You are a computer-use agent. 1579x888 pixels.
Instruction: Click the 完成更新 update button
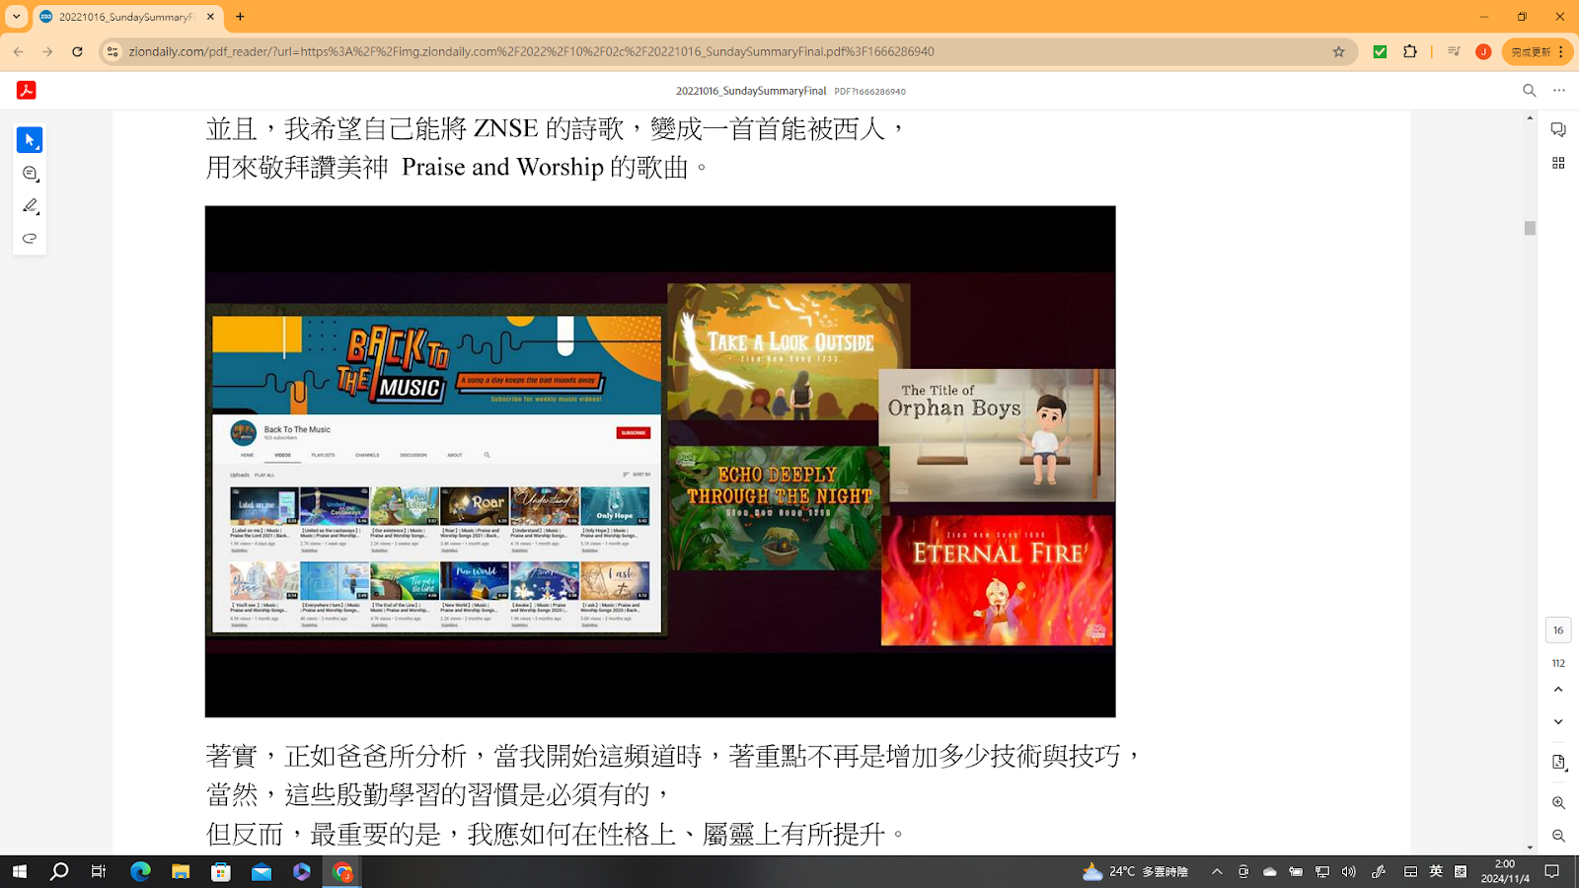click(x=1537, y=51)
